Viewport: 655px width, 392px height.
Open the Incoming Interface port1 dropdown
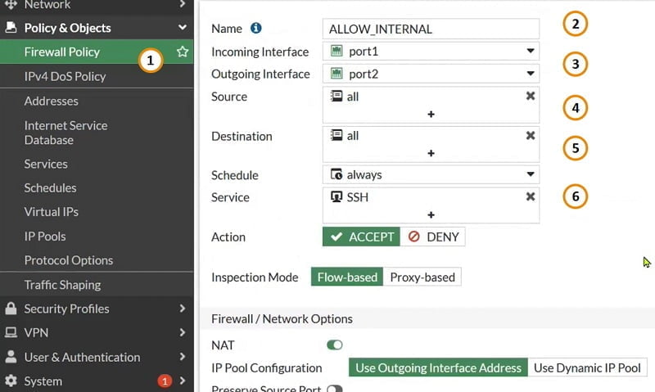[x=431, y=52]
